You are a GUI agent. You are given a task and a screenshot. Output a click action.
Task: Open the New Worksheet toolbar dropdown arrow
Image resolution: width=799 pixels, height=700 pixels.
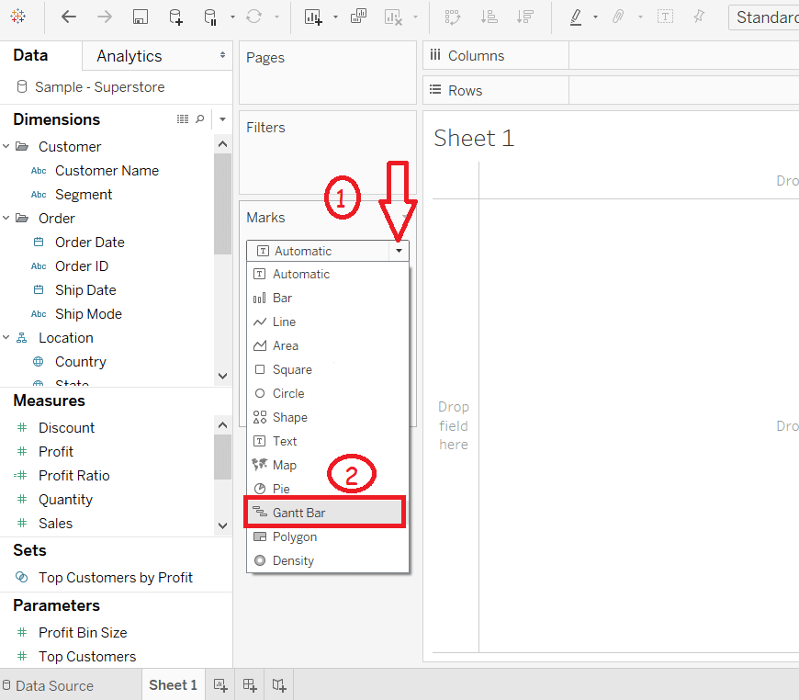click(x=335, y=17)
